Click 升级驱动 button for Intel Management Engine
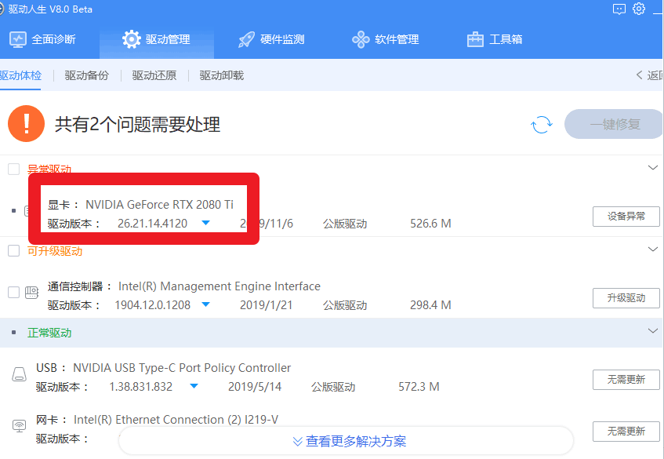 click(x=626, y=298)
